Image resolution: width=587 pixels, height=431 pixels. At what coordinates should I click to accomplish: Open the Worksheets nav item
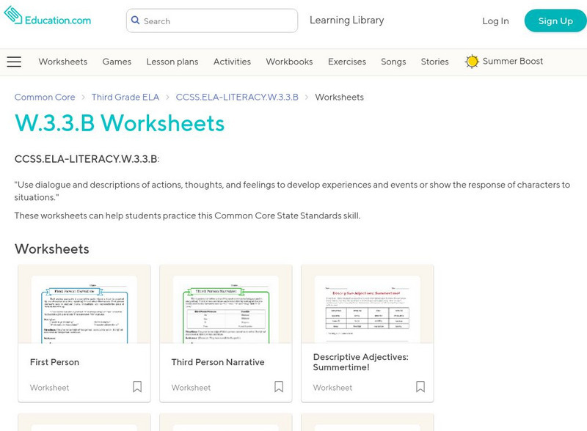[x=63, y=62]
